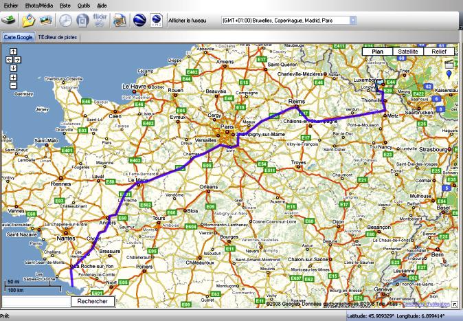Click the Rechercher button
This screenshot has height=321, width=463.
[x=93, y=301]
